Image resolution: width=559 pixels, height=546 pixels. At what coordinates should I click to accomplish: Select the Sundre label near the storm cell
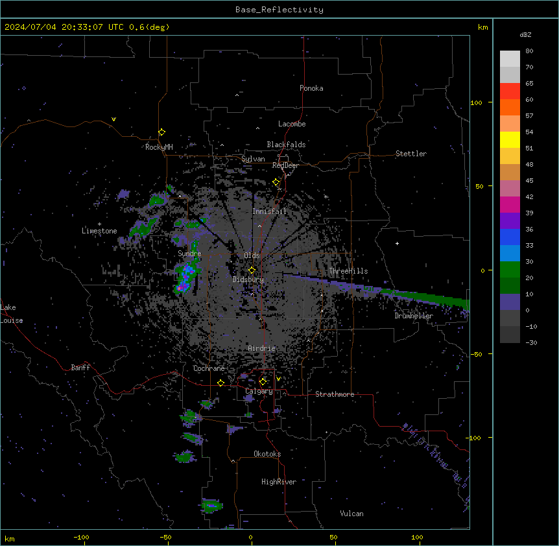tap(189, 254)
